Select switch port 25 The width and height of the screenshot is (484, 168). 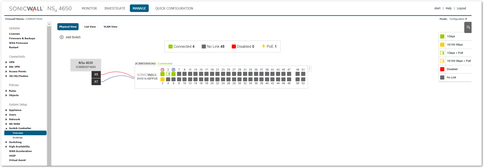(229, 74)
